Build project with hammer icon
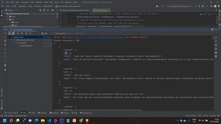The image size is (221, 124). pos(163,6)
